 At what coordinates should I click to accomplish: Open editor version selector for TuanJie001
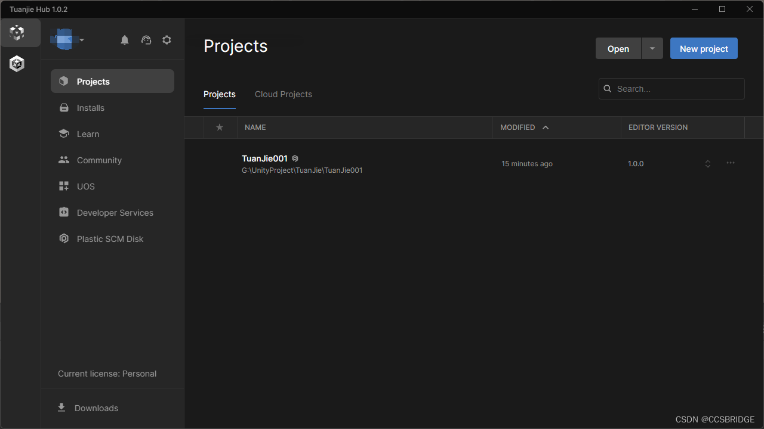click(x=708, y=164)
